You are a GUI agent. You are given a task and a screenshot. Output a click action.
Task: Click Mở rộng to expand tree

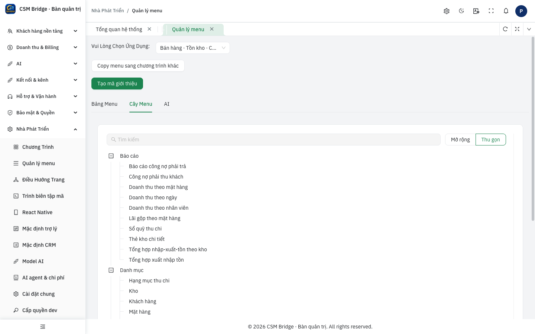coord(460,140)
